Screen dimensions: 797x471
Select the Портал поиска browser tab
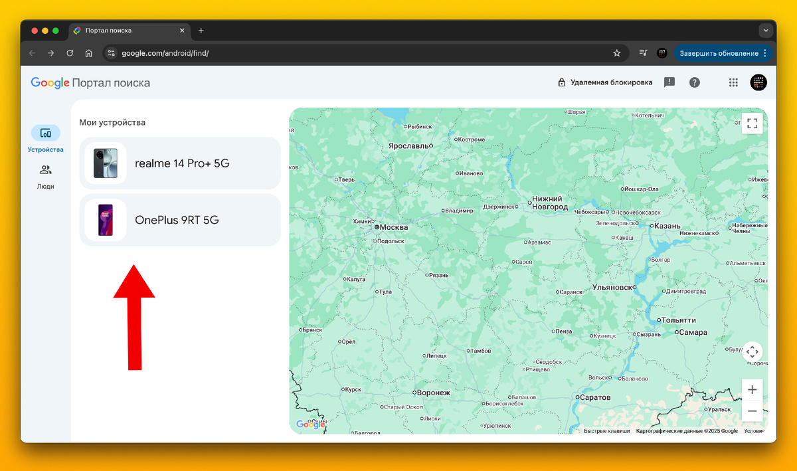coord(130,31)
